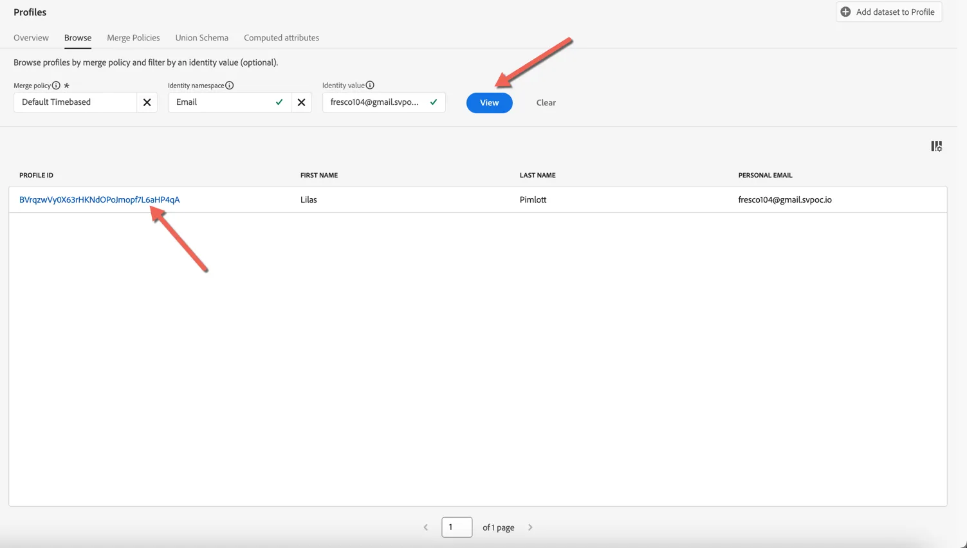Image resolution: width=967 pixels, height=548 pixels.
Task: Select the email cell fresco104@gmail.svpoc.io
Action: click(x=785, y=200)
